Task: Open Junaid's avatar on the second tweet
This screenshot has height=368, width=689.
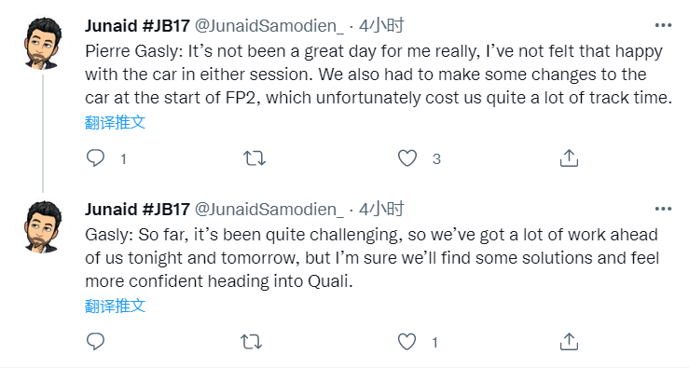Action: coord(43,226)
